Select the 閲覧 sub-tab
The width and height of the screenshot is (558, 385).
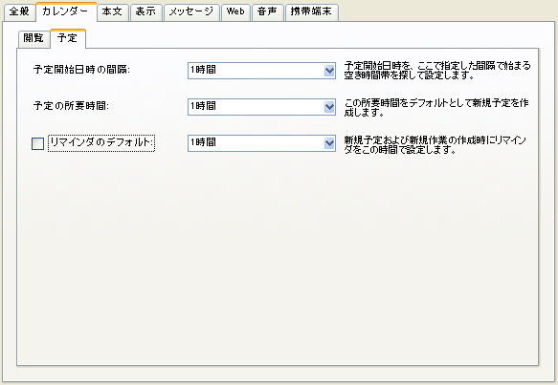tap(33, 39)
